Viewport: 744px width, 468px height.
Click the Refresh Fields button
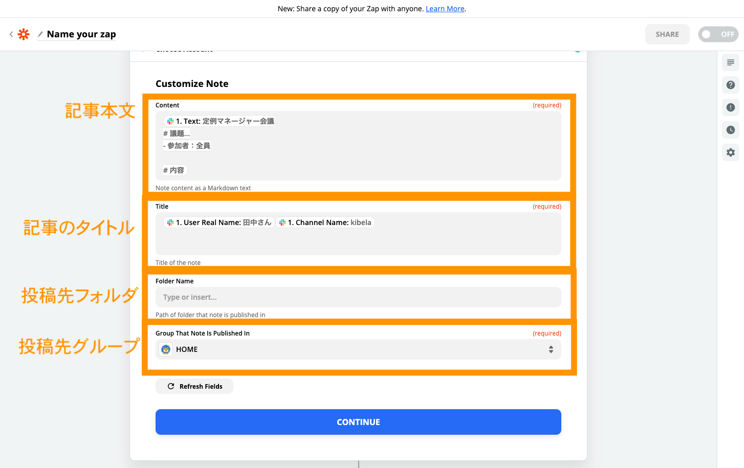pyautogui.click(x=194, y=386)
